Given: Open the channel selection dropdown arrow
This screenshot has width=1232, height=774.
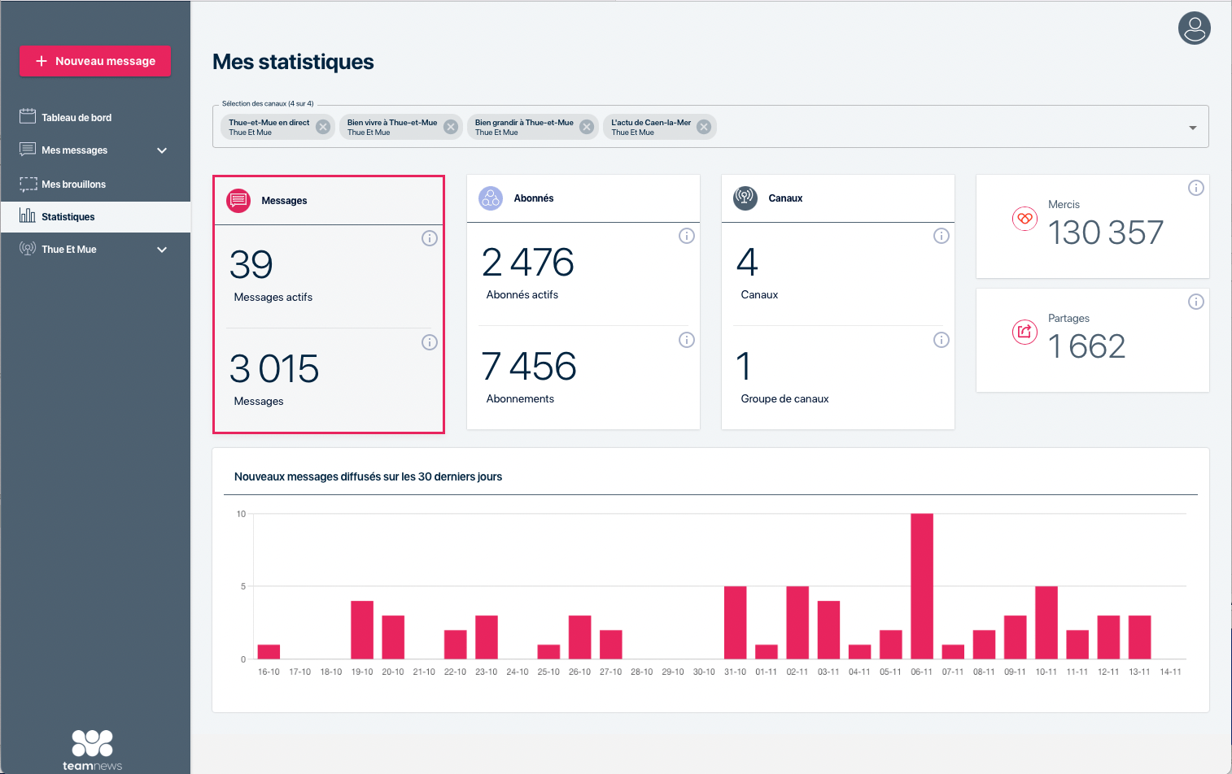Looking at the screenshot, I should click(x=1193, y=128).
